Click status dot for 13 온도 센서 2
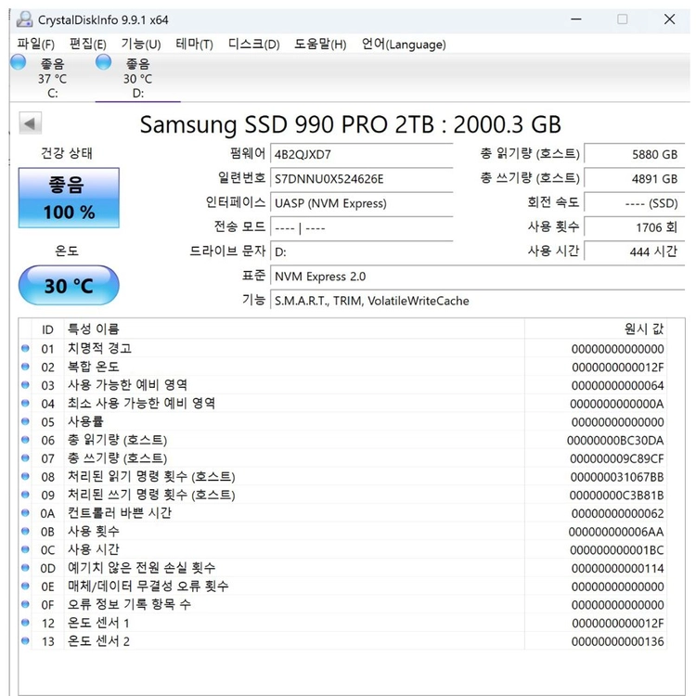The image size is (696, 696). pyautogui.click(x=25, y=641)
